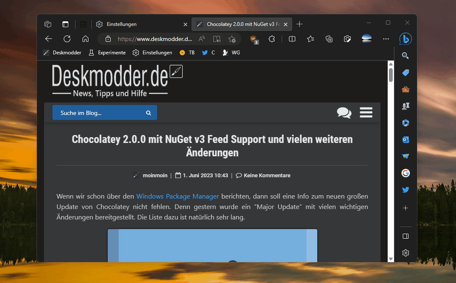Screen dimensions: 456x283
Task: Switch to the Einstellungen tab
Action: point(142,24)
